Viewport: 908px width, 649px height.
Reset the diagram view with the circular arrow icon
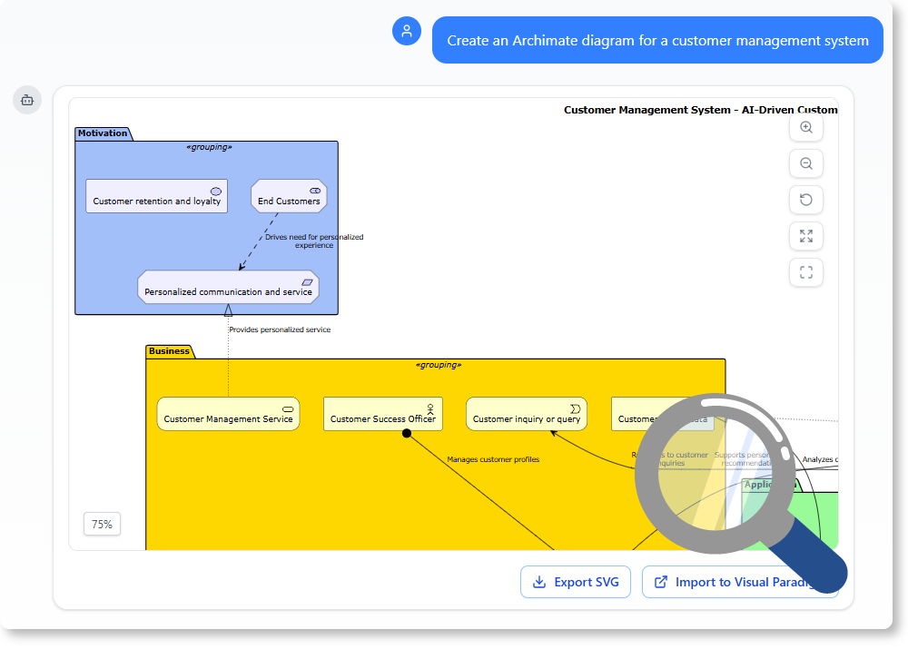[x=805, y=200]
